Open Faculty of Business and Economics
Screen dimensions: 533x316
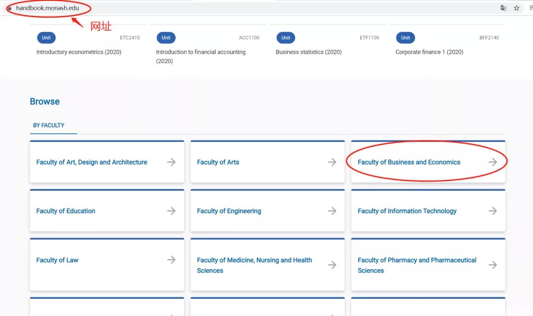tap(428, 162)
